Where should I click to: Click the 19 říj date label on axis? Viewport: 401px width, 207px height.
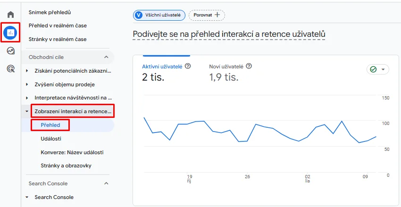click(x=189, y=179)
